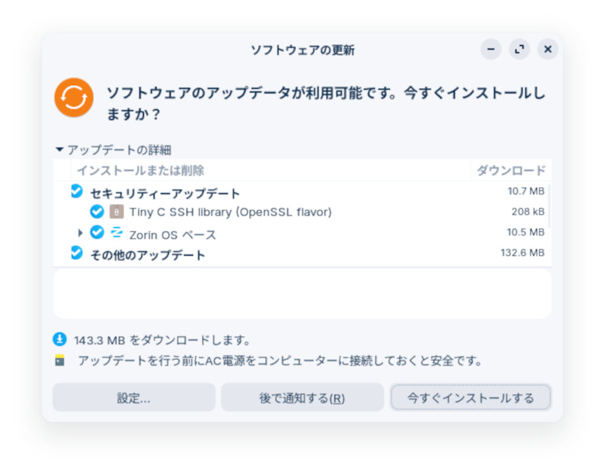Click the ソフトウェアの更新 window title
Viewport: 605px width, 473px height.
(x=302, y=50)
